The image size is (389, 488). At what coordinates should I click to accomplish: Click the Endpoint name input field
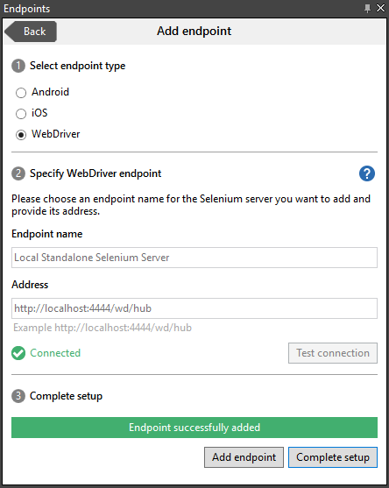tap(194, 258)
